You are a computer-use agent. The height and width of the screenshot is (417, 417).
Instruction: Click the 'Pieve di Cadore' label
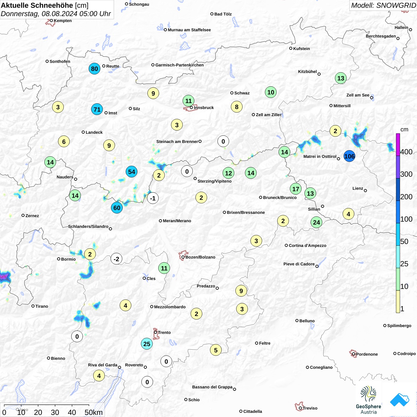tap(299, 264)
